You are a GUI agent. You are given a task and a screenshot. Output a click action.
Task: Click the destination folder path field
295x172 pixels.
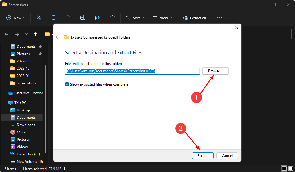(x=132, y=71)
